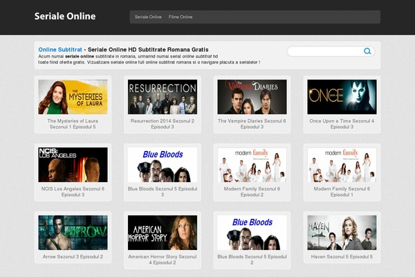Viewport: 415px width, 277px height.
Task: Open the Arrow poster thumbnail
Action: [x=73, y=233]
